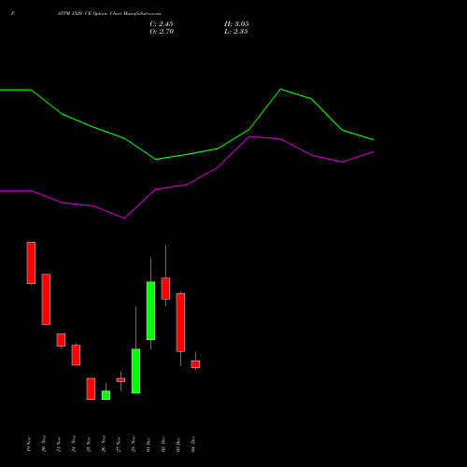Viewport: 467px width, 467px height.
Task: Click the 'H: 3.05' high value
Action: pos(236,24)
